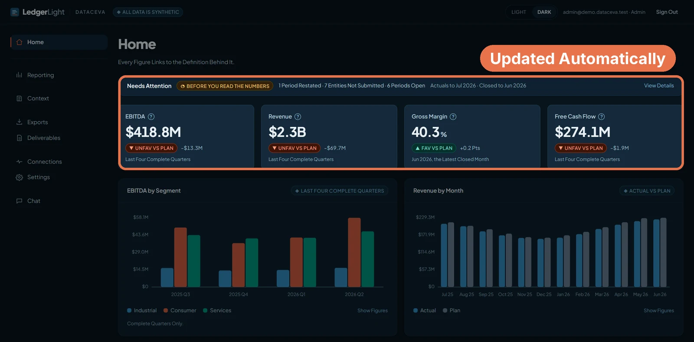Click the Context document icon

19,98
